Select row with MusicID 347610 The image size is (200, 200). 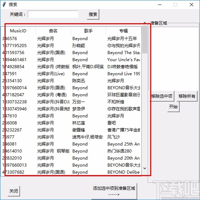click(71, 116)
